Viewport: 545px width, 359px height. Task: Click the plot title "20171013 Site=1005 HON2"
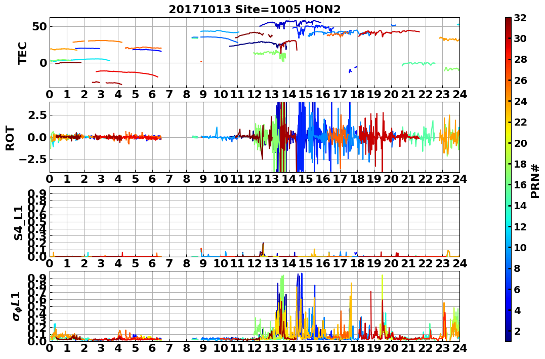click(x=255, y=10)
